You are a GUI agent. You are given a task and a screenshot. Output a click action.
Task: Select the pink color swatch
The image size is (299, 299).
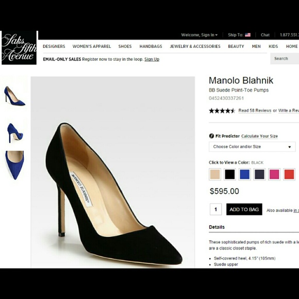coord(274,174)
